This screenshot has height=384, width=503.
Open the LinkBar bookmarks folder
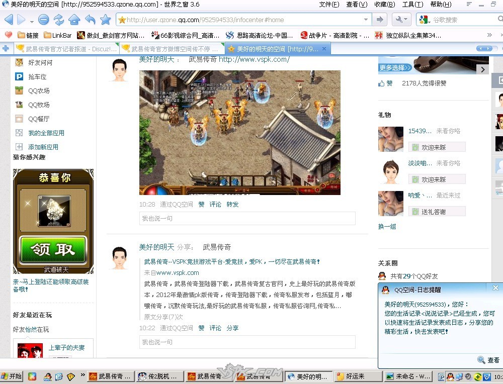[x=58, y=35]
